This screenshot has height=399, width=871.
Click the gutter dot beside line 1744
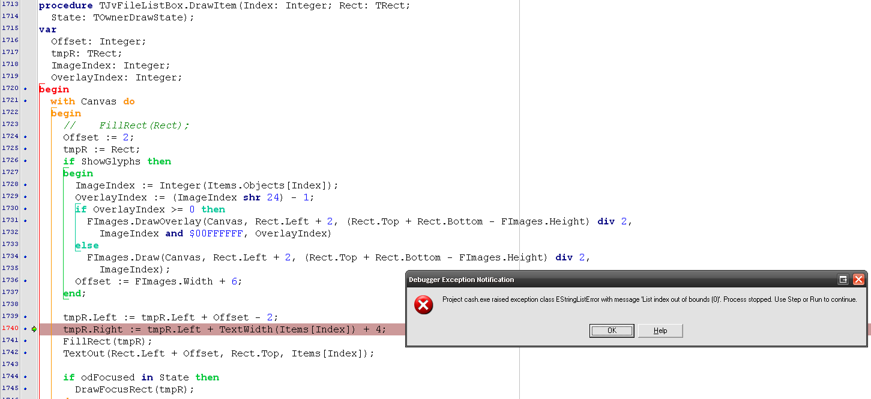tap(25, 377)
